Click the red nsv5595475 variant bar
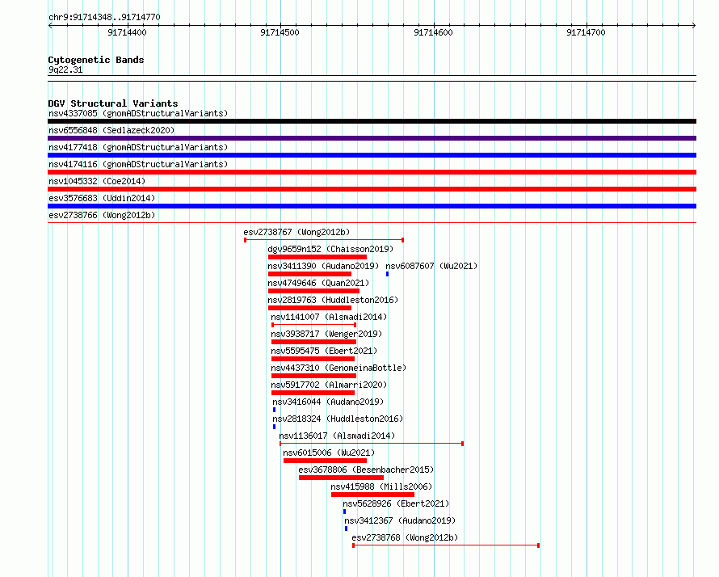The height and width of the screenshot is (577, 719). [313, 359]
